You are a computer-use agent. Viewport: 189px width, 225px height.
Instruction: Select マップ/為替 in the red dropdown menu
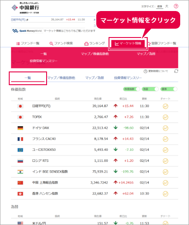click(146, 54)
